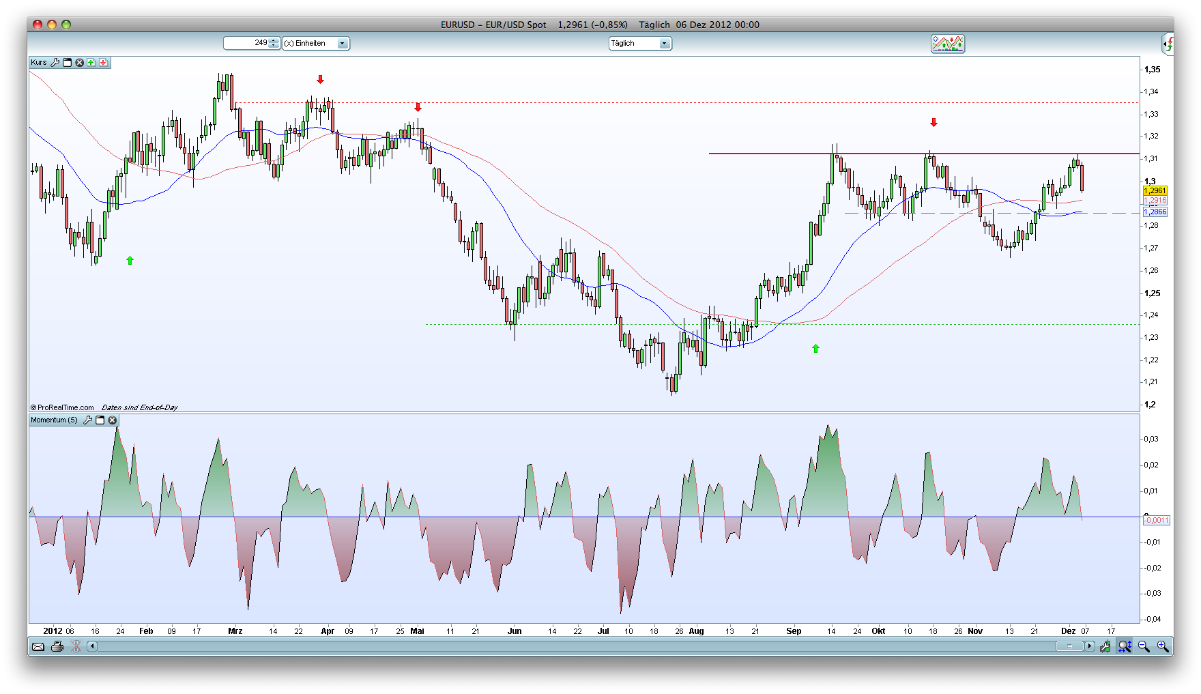Click the email envelope icon
Image resolution: width=1201 pixels, height=694 pixels.
point(38,646)
